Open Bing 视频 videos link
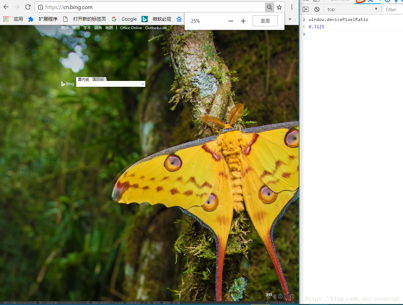 pos(76,28)
